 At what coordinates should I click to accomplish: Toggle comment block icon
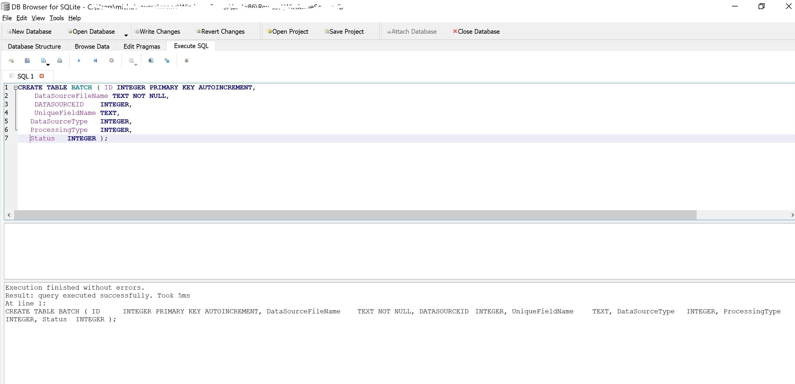click(x=187, y=60)
